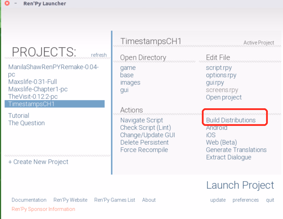Minimize the Ren'Py Launcher window
The image size is (283, 219).
coord(16,3)
